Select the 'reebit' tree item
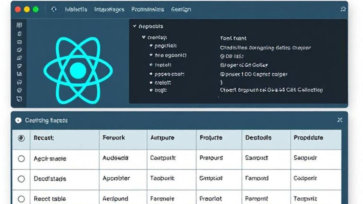363x204 pixels. point(163,65)
